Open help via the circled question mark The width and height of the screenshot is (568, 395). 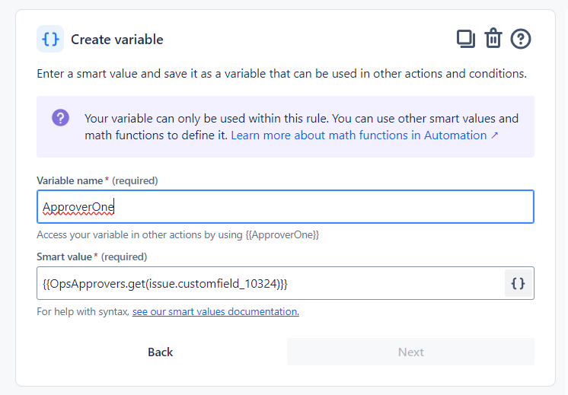(521, 39)
